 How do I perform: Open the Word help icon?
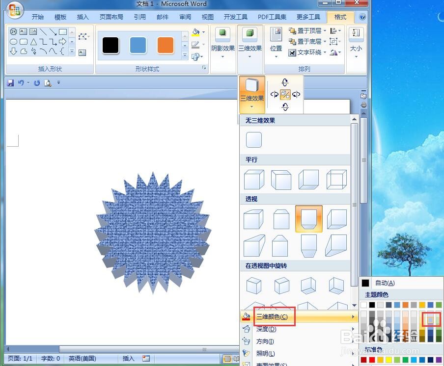pos(362,17)
